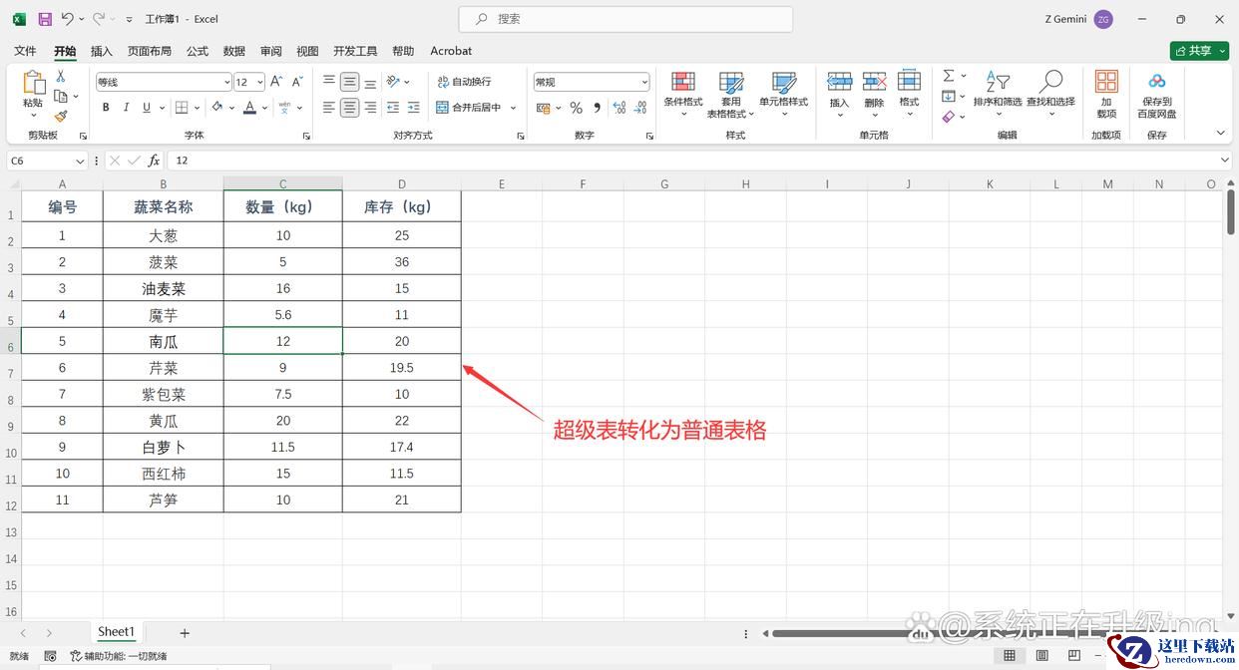
Task: Open the 插入 ribbon tab
Action: click(x=101, y=51)
